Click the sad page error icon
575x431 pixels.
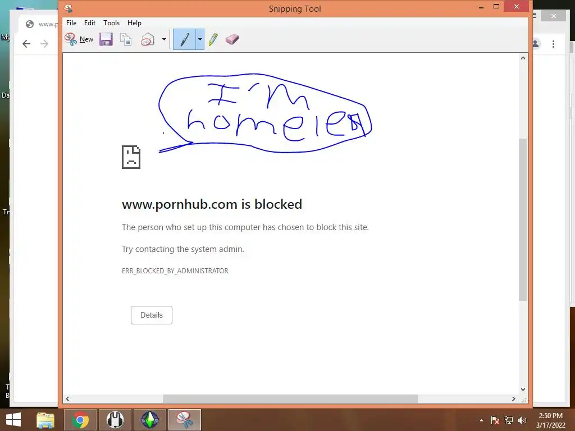click(131, 157)
